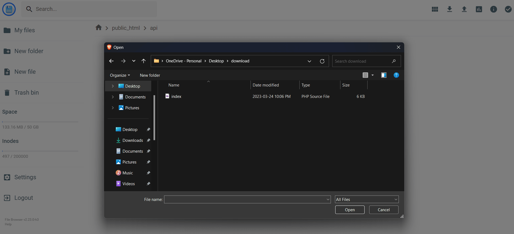The image size is (514, 234).
Task: Open the Organize dropdown menu
Action: pos(120,75)
